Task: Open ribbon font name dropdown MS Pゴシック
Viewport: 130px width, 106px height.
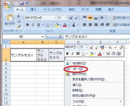Action: (x=55, y=18)
